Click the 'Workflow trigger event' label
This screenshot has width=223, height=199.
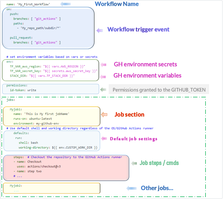click(138, 29)
